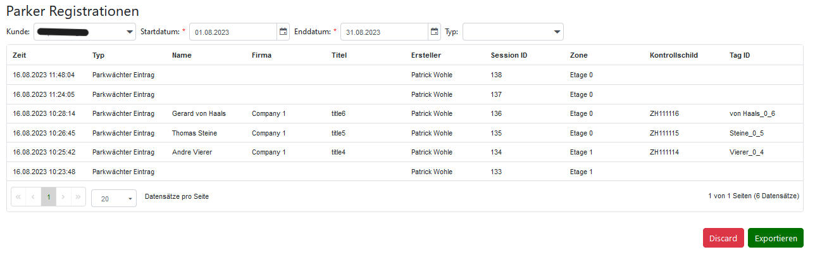This screenshot has height=259, width=815.
Task: Select the Andre Vierer row
Action: (x=405, y=153)
